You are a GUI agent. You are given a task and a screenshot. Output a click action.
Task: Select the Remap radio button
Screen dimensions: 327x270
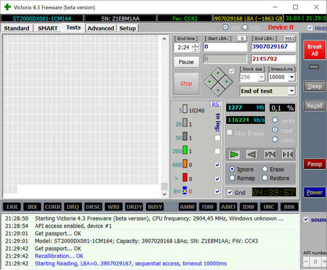232,178
